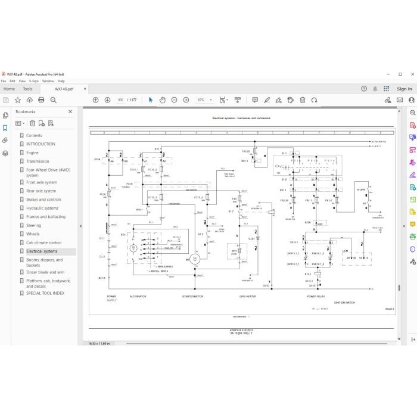Open bookmark options dropdown menu
The image size is (417, 417).
tap(20, 123)
